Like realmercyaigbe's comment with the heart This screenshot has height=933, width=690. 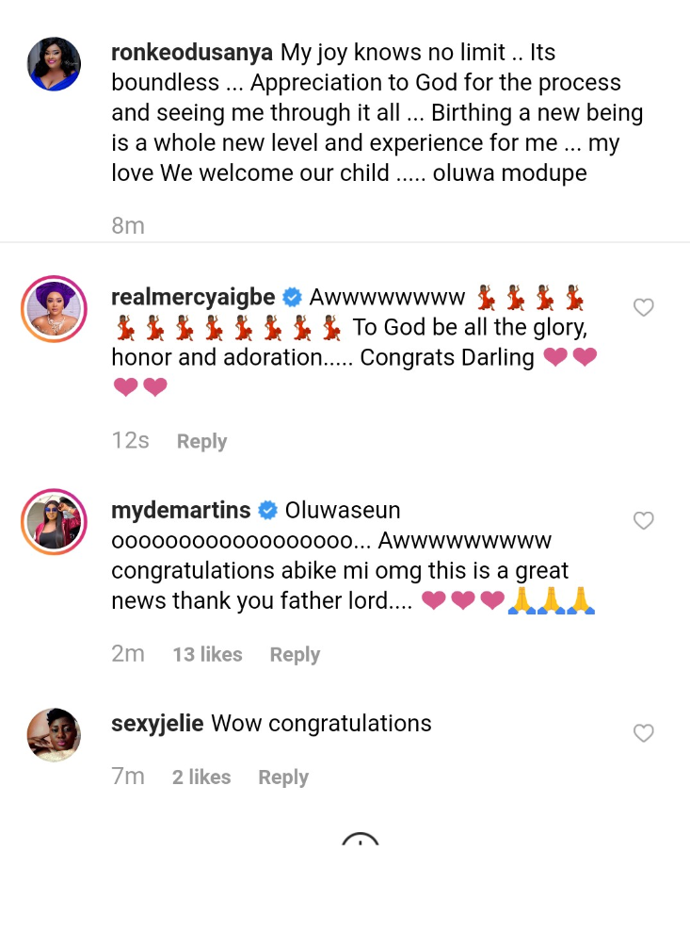pyautogui.click(x=643, y=308)
